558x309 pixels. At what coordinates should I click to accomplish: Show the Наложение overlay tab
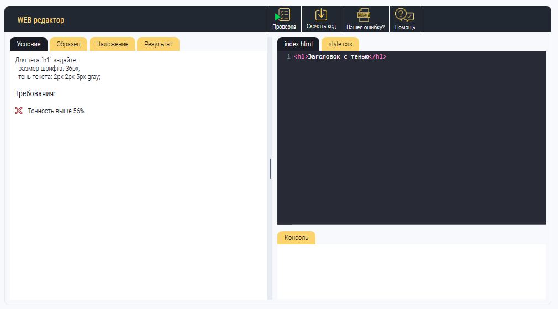tap(112, 44)
